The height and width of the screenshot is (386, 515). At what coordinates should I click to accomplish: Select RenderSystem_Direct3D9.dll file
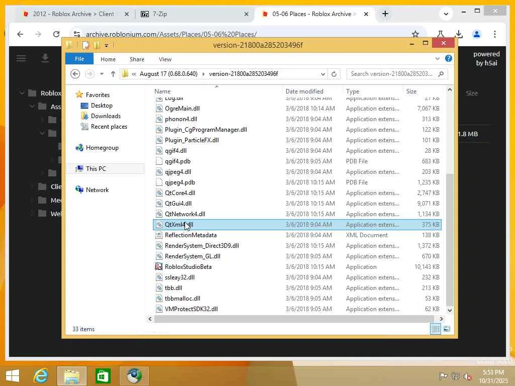[x=297, y=245]
